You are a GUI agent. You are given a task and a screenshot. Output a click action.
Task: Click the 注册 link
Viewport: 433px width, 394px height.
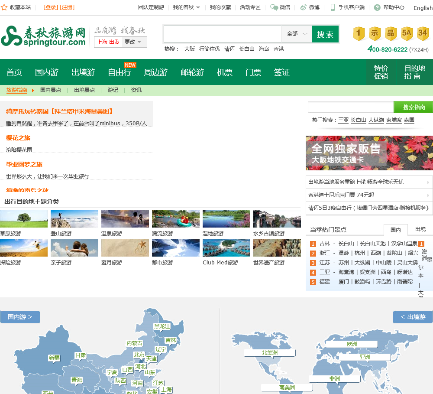click(x=67, y=7)
